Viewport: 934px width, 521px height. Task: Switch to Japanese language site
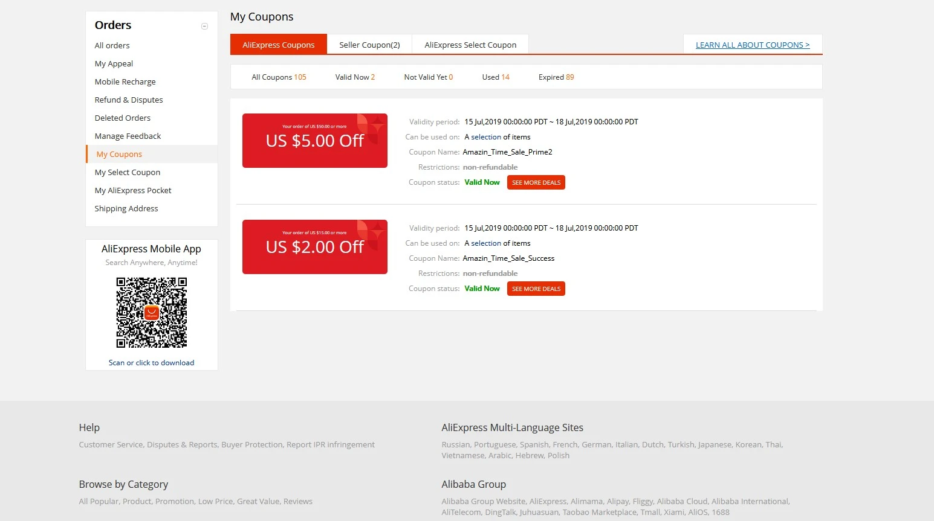coord(715,445)
